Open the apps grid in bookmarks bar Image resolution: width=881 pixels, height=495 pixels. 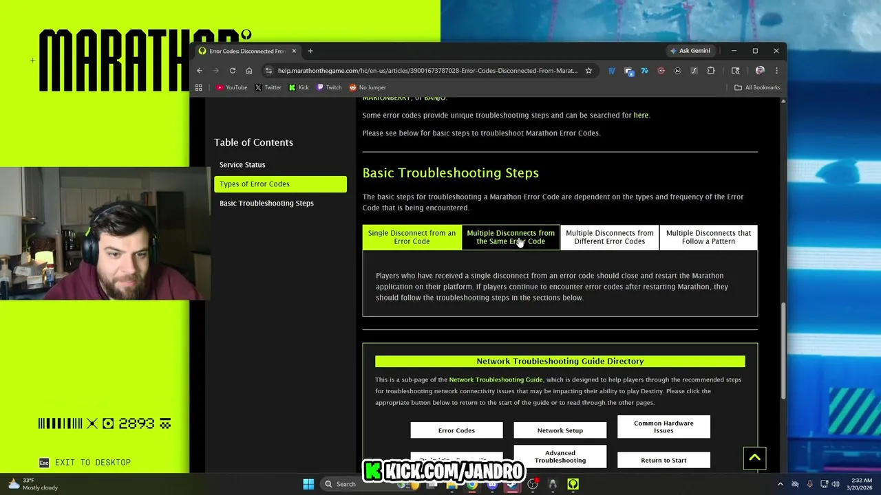[x=199, y=87]
